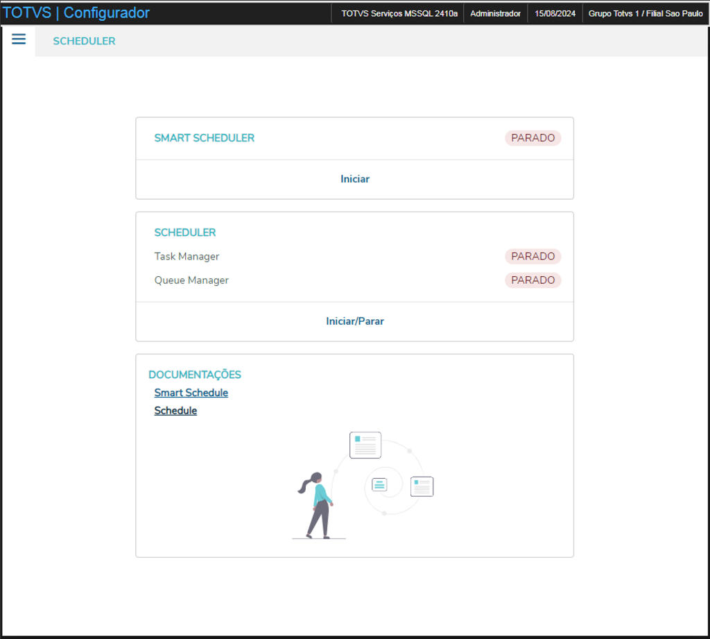The height and width of the screenshot is (639, 710).
Task: Open the hamburger menu icon
Action: [x=19, y=40]
